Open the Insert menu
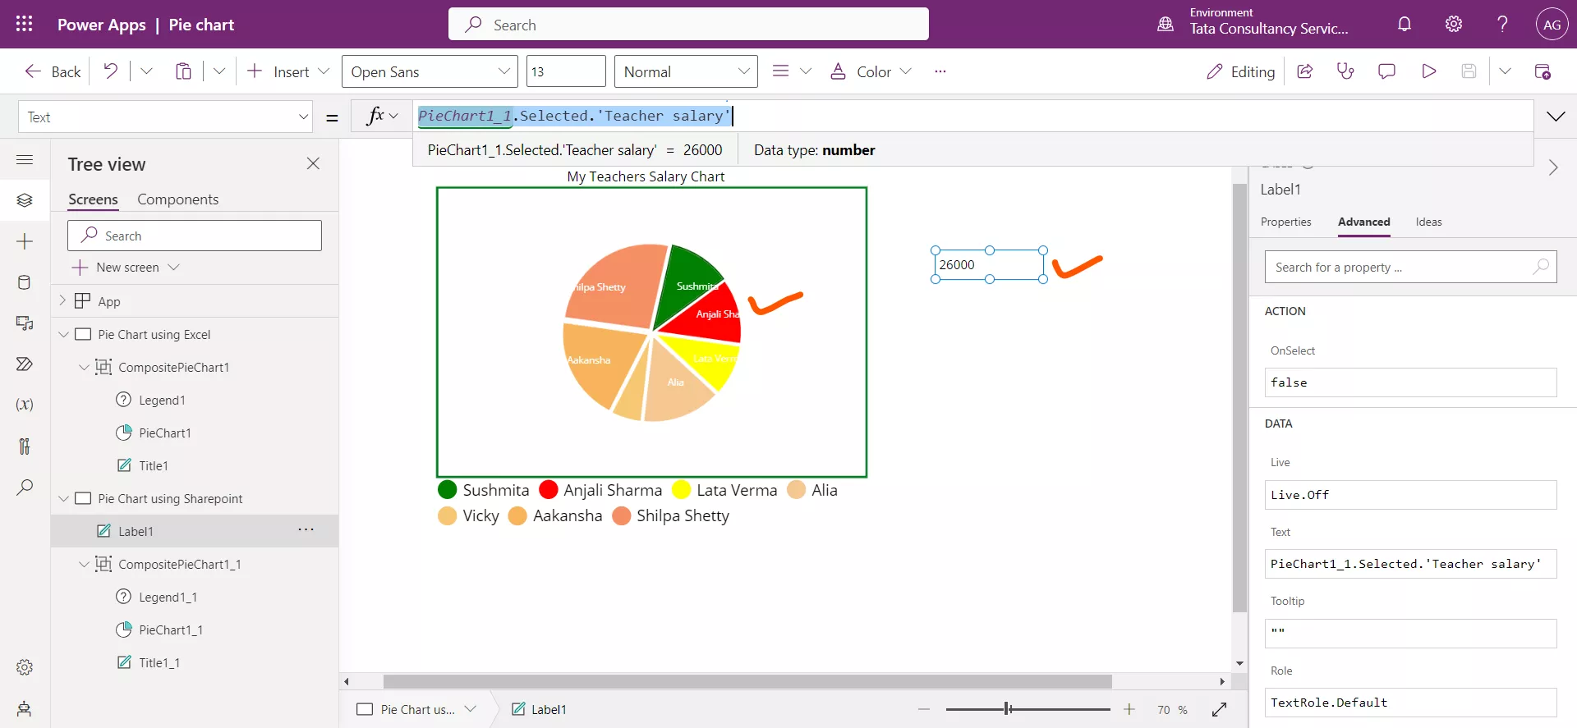The image size is (1577, 728). (287, 71)
